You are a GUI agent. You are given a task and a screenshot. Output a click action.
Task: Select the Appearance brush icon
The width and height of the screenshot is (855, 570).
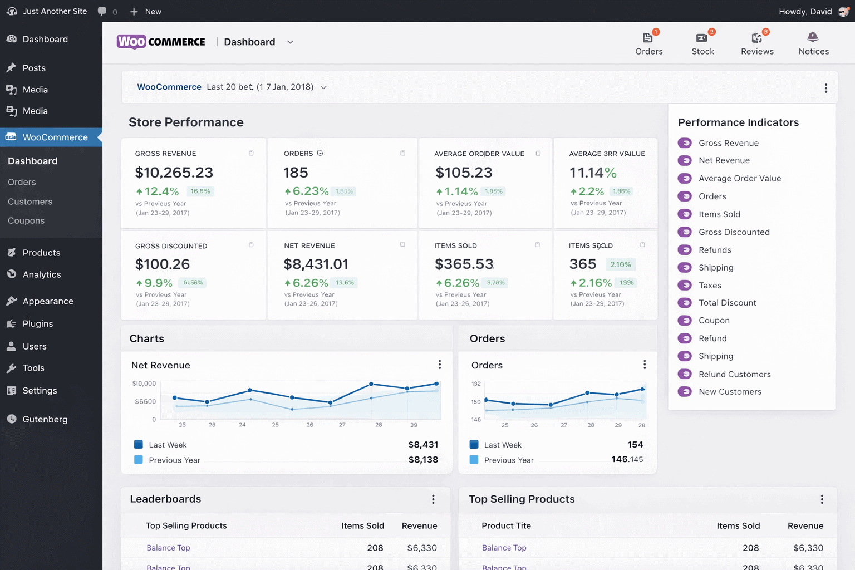coord(11,301)
